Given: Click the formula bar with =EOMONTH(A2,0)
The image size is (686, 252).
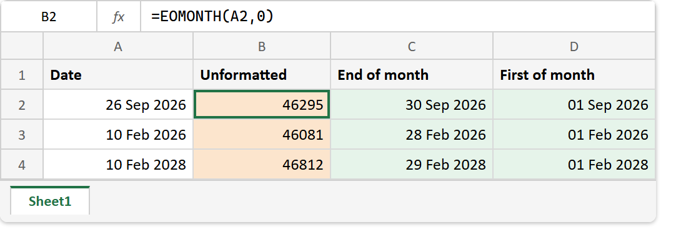Looking at the screenshot, I should [397, 17].
